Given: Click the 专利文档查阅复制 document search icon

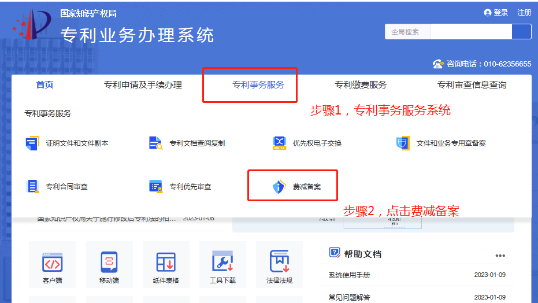Looking at the screenshot, I should (x=156, y=143).
